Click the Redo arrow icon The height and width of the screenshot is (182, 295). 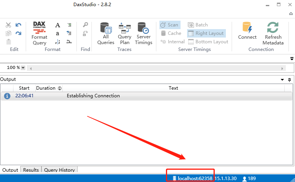(18, 33)
